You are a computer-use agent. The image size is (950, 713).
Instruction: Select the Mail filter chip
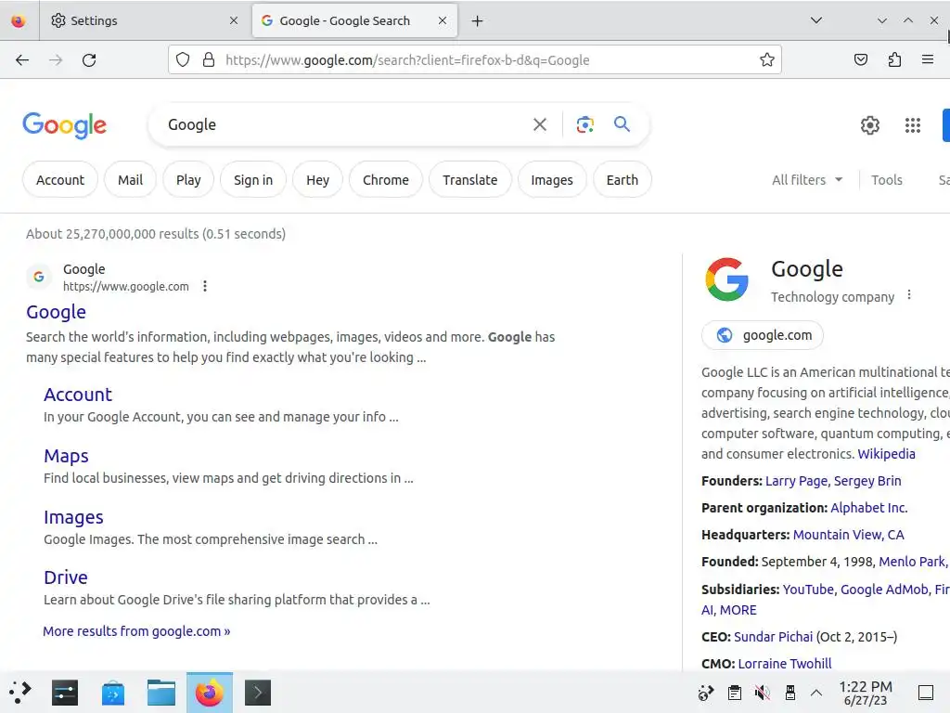tap(130, 180)
